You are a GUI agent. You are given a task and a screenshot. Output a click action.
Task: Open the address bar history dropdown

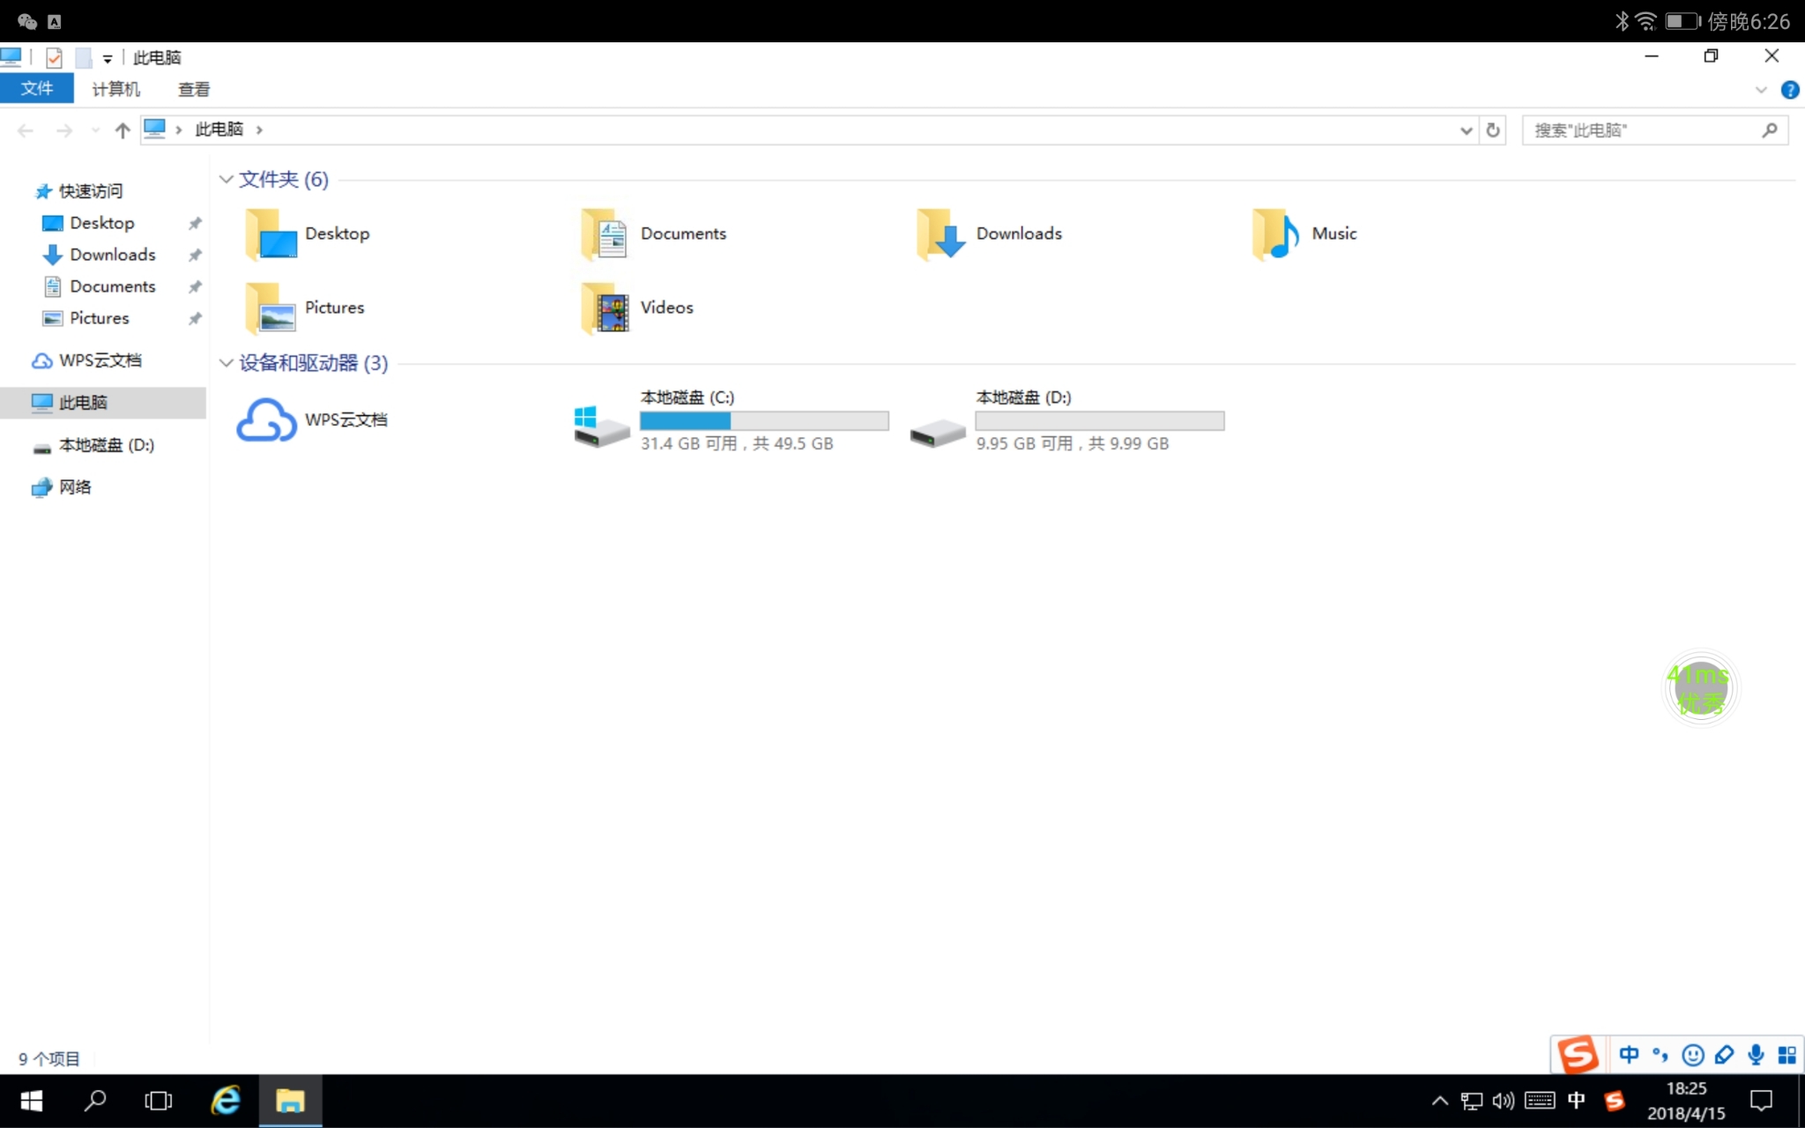tap(1466, 130)
